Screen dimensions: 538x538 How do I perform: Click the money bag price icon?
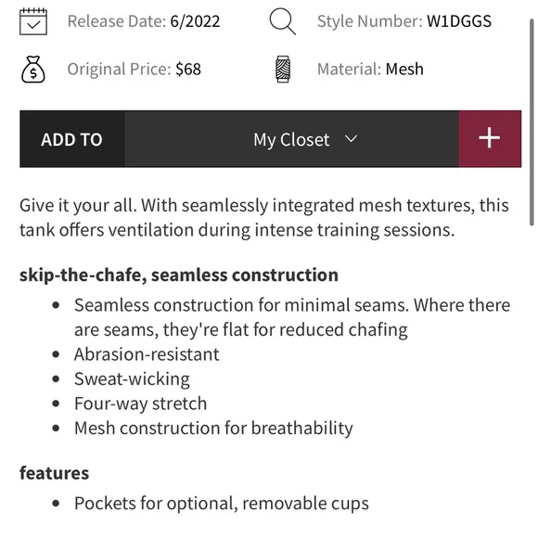[33, 70]
